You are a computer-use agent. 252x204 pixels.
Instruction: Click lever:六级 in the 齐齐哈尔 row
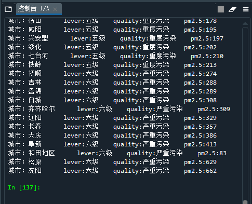pyautogui.click(x=95, y=109)
